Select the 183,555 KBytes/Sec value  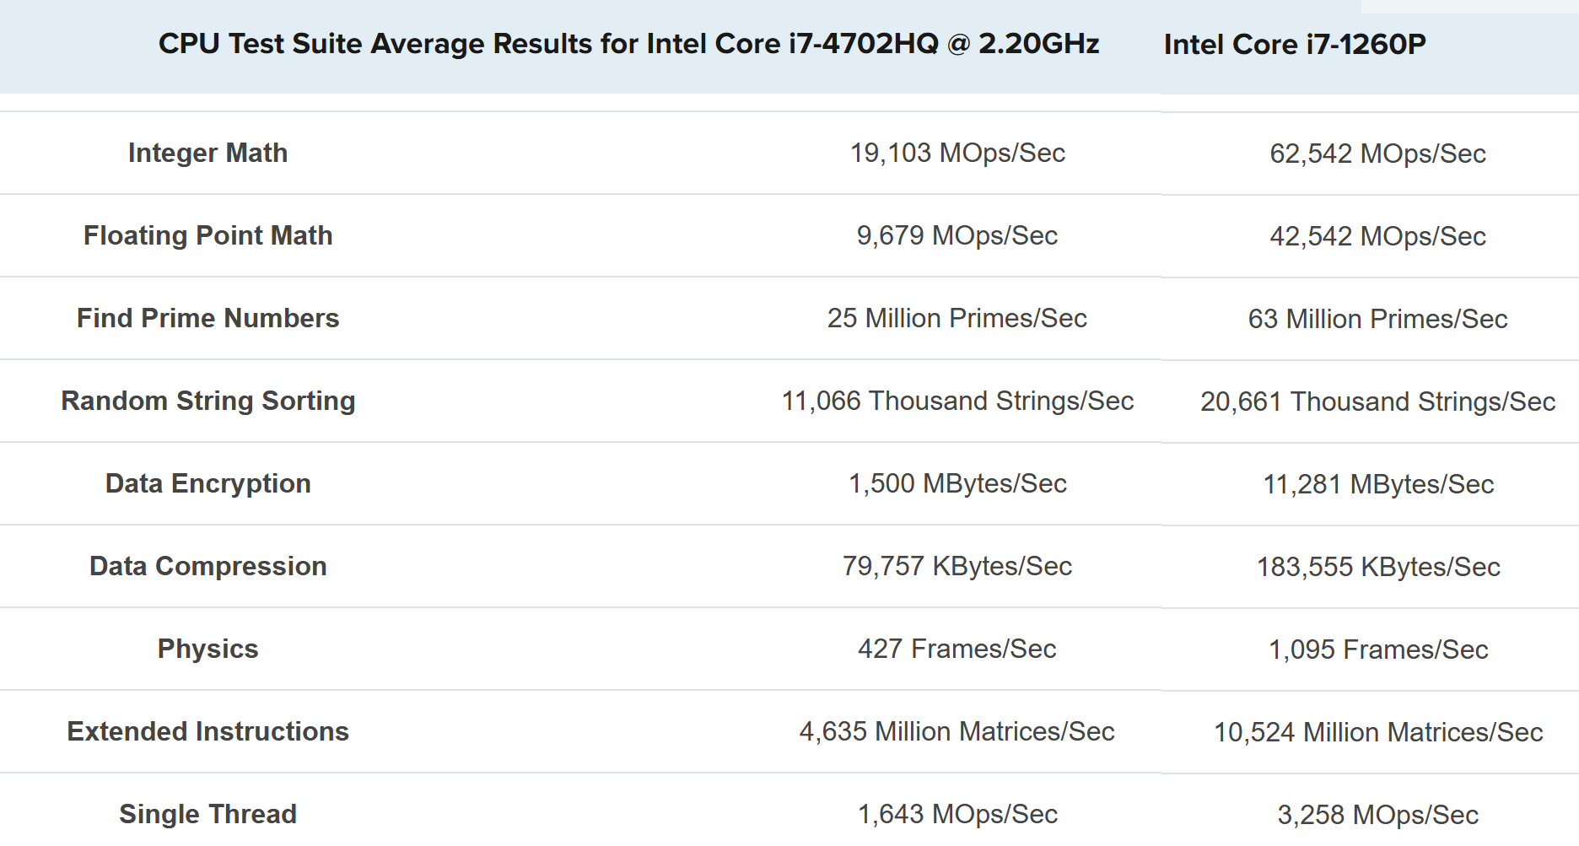coord(1377,567)
